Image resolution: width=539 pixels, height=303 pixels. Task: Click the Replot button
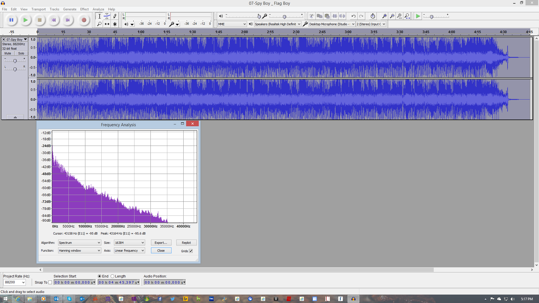tap(186, 242)
